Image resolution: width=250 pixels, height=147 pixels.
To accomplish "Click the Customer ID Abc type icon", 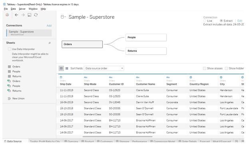I will coord(111,77).
